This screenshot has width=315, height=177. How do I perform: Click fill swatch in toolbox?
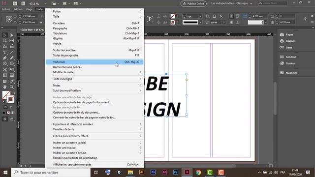(6, 95)
